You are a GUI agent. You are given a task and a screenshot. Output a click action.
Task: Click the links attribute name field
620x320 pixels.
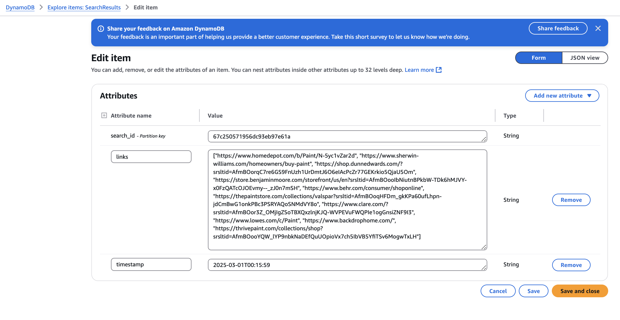pos(151,157)
